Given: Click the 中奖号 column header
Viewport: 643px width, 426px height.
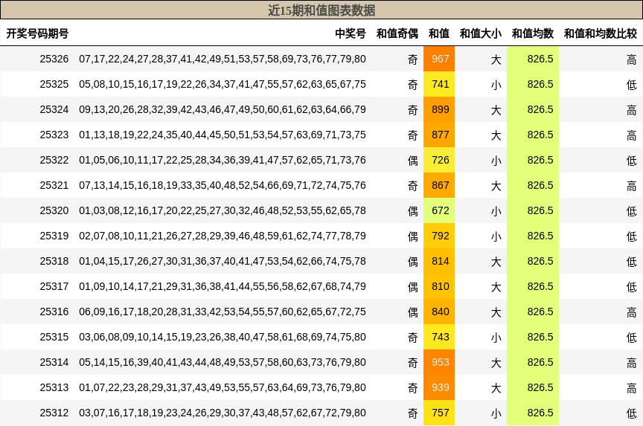Looking at the screenshot, I should 351,33.
